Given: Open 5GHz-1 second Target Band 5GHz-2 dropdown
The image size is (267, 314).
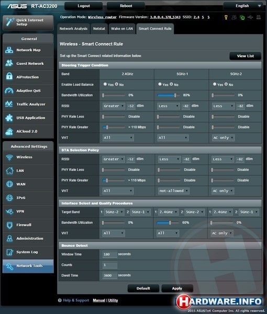Looking at the screenshot, I should (x=195, y=212).
